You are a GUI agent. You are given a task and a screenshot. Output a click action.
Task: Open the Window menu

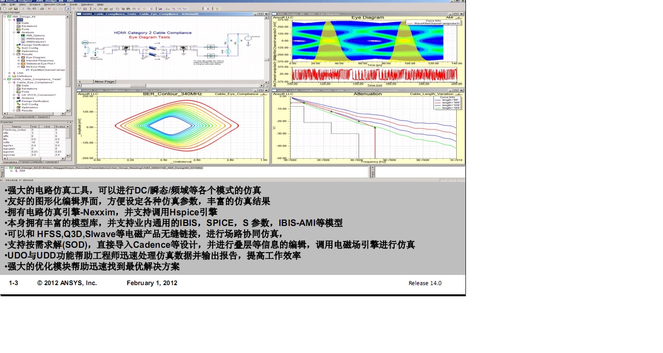tap(87, 4)
